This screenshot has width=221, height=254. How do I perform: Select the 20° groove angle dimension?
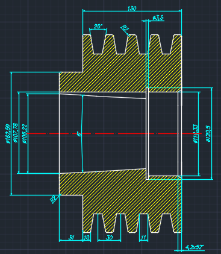click(x=98, y=27)
